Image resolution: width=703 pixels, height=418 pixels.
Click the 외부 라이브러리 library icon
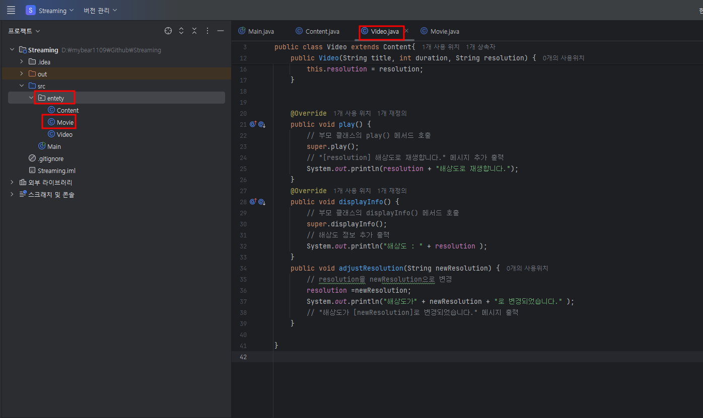pos(23,183)
